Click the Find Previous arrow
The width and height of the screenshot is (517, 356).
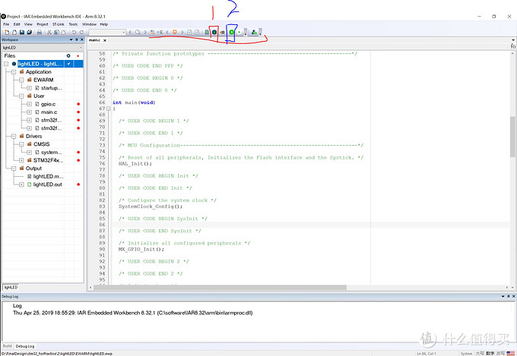[x=130, y=33]
